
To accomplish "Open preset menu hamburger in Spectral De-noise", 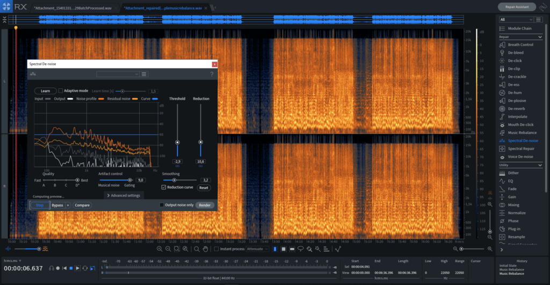I will (144, 74).
